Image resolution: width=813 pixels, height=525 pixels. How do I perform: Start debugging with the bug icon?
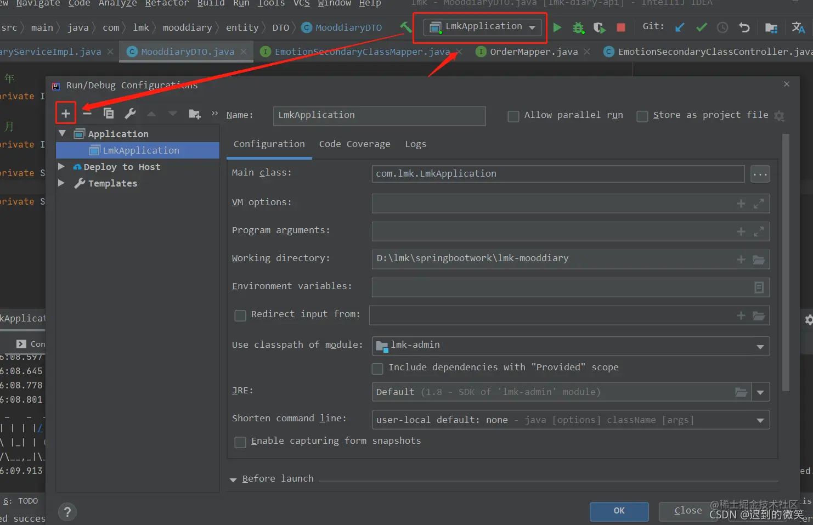578,27
